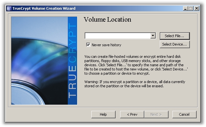Open the volume location dropdown arrow

(x=153, y=36)
